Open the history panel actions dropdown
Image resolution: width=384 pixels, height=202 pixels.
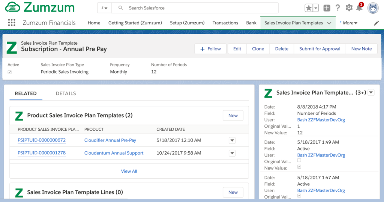pos(371,92)
